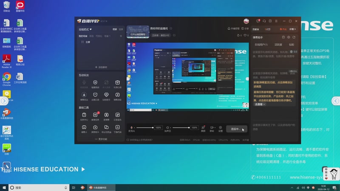Image resolution: width=340 pixels, height=191 pixels.
Task: Open the 如何快速上手直播伴侣 help link
Action: click(140, 140)
